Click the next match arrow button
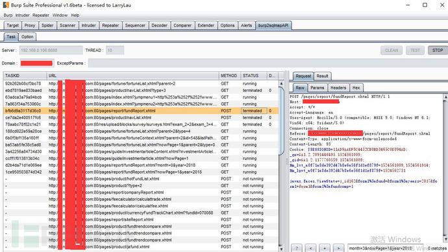The width and height of the screenshot is (448, 252). [338, 248]
